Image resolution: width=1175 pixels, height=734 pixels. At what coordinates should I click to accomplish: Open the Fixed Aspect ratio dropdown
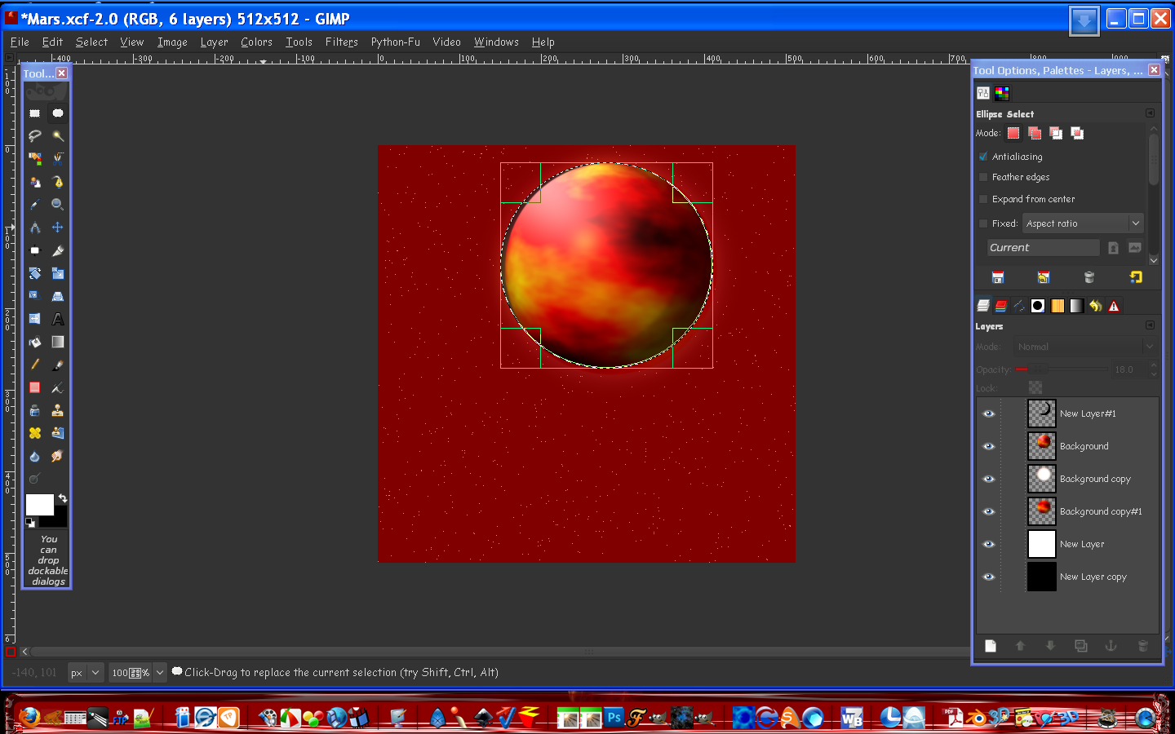click(1083, 223)
